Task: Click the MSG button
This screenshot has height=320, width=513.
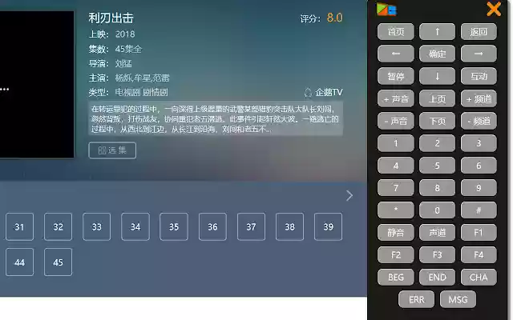Action: [x=458, y=300]
